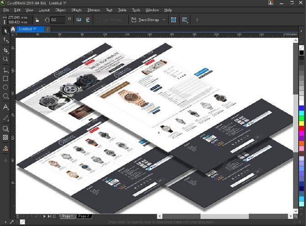Screen dimensions: 306x226
Task: Click the rotation angle input field
Action: pyautogui.click(x=58, y=20)
